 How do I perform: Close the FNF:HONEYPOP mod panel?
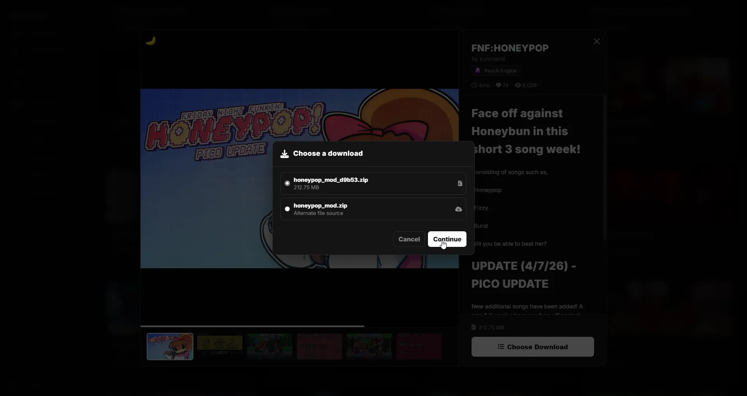[597, 41]
